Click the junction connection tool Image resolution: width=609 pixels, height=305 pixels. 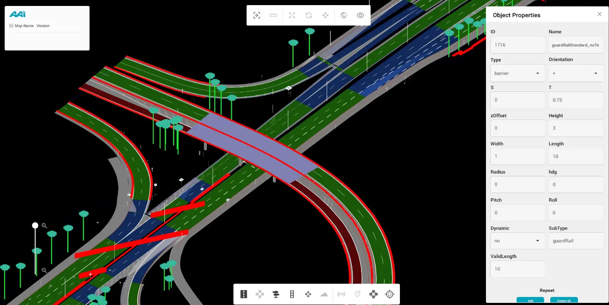point(373,294)
